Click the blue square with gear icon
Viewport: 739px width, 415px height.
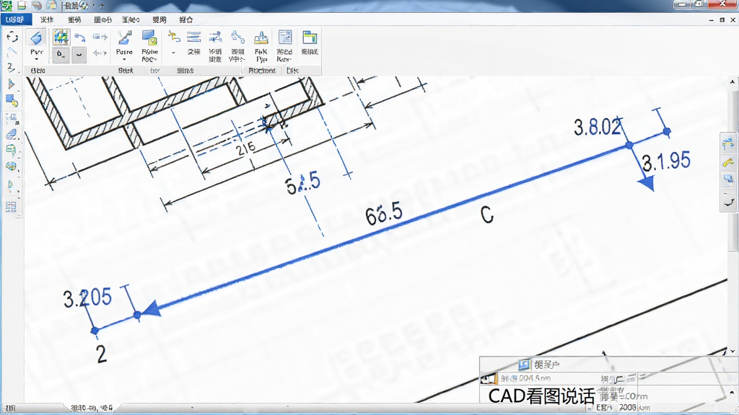[x=12, y=100]
